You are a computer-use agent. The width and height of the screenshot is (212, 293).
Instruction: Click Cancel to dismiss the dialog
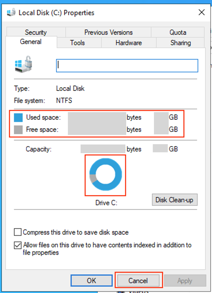click(138, 281)
